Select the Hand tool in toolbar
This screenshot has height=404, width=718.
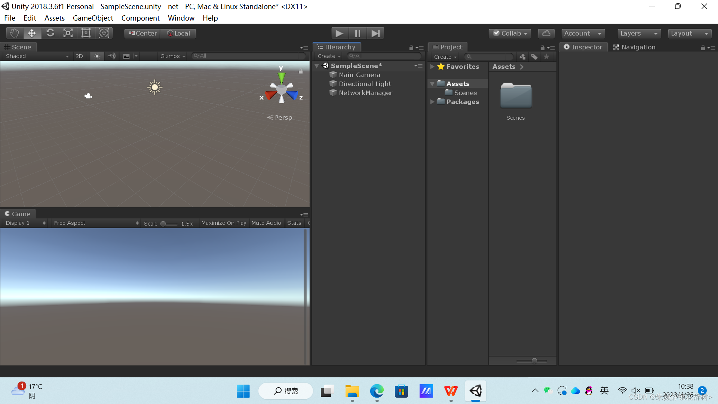[x=14, y=33]
